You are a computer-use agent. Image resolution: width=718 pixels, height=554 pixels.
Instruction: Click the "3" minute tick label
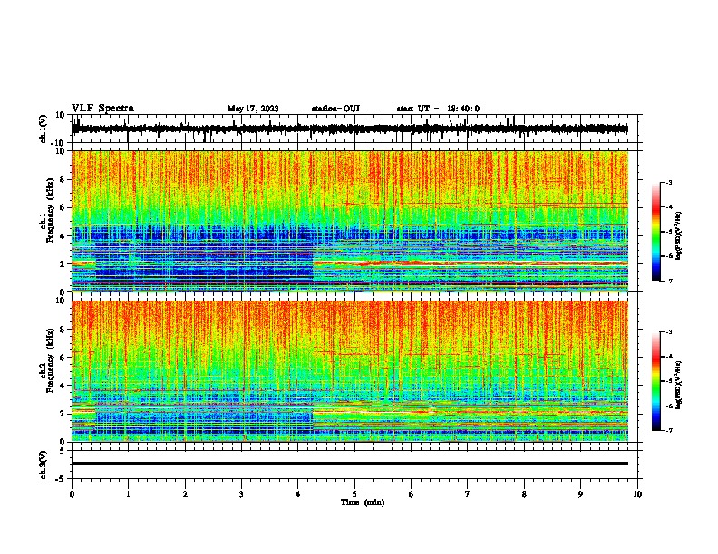click(x=241, y=494)
